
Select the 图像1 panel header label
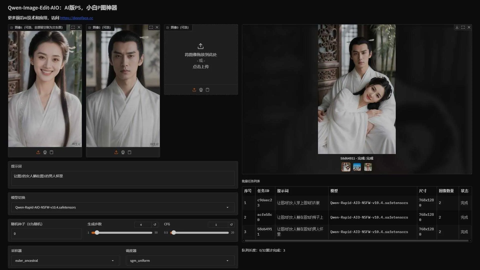tap(37, 27)
